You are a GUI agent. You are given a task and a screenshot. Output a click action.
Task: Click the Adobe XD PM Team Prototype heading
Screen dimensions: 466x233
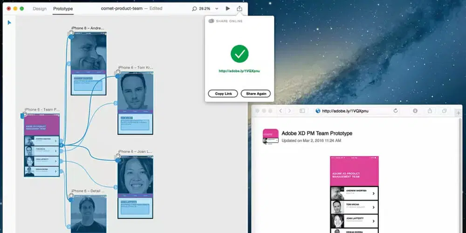pyautogui.click(x=317, y=133)
